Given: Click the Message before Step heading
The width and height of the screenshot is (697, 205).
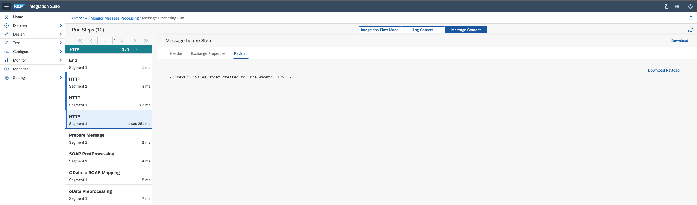Looking at the screenshot, I should coord(188,41).
